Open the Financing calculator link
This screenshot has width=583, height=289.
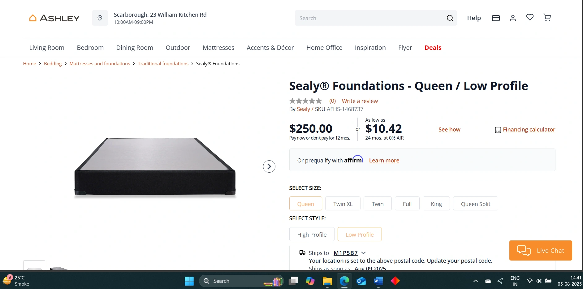[x=529, y=130]
